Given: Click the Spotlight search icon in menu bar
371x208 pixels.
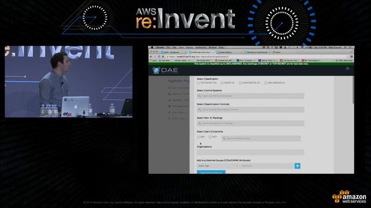Looking at the screenshot, I should coord(345,47).
